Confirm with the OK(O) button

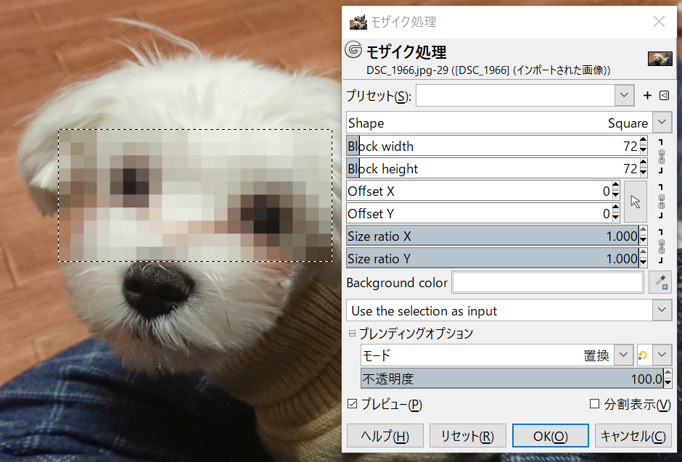(550, 436)
